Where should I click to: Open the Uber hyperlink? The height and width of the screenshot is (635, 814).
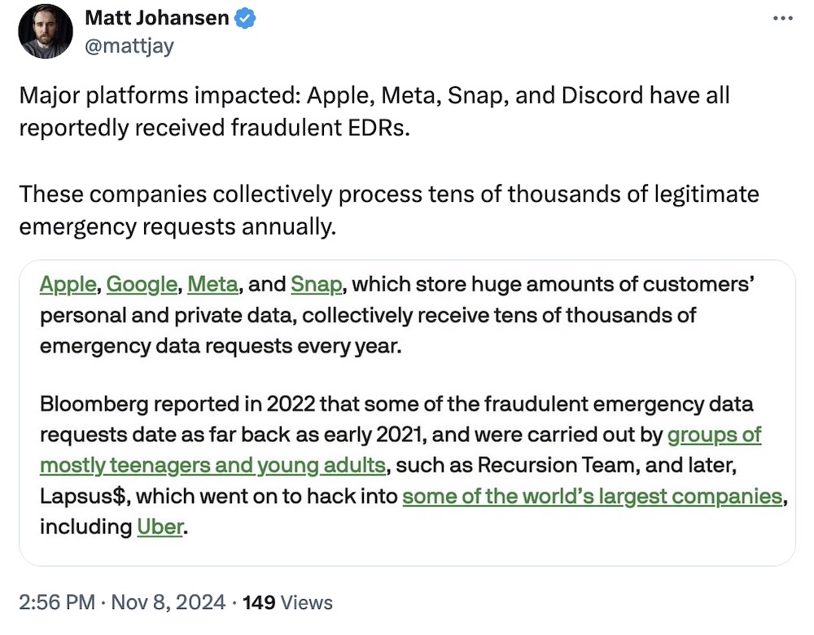160,527
